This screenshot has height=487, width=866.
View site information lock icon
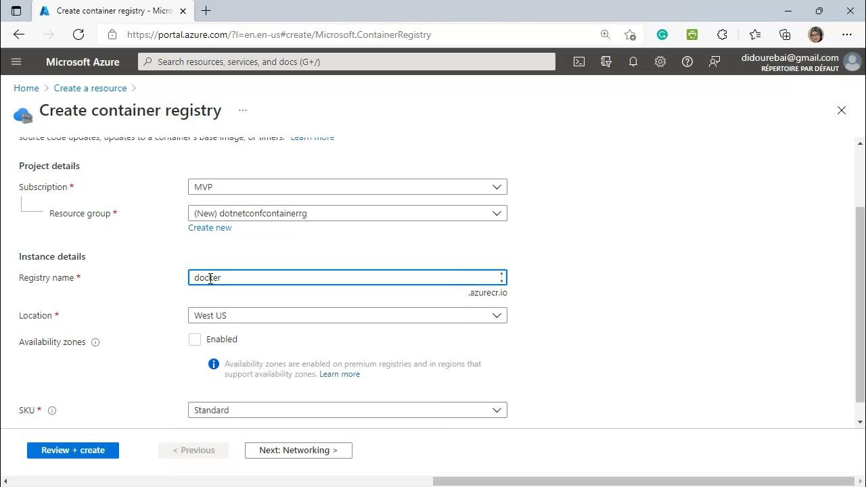[112, 34]
